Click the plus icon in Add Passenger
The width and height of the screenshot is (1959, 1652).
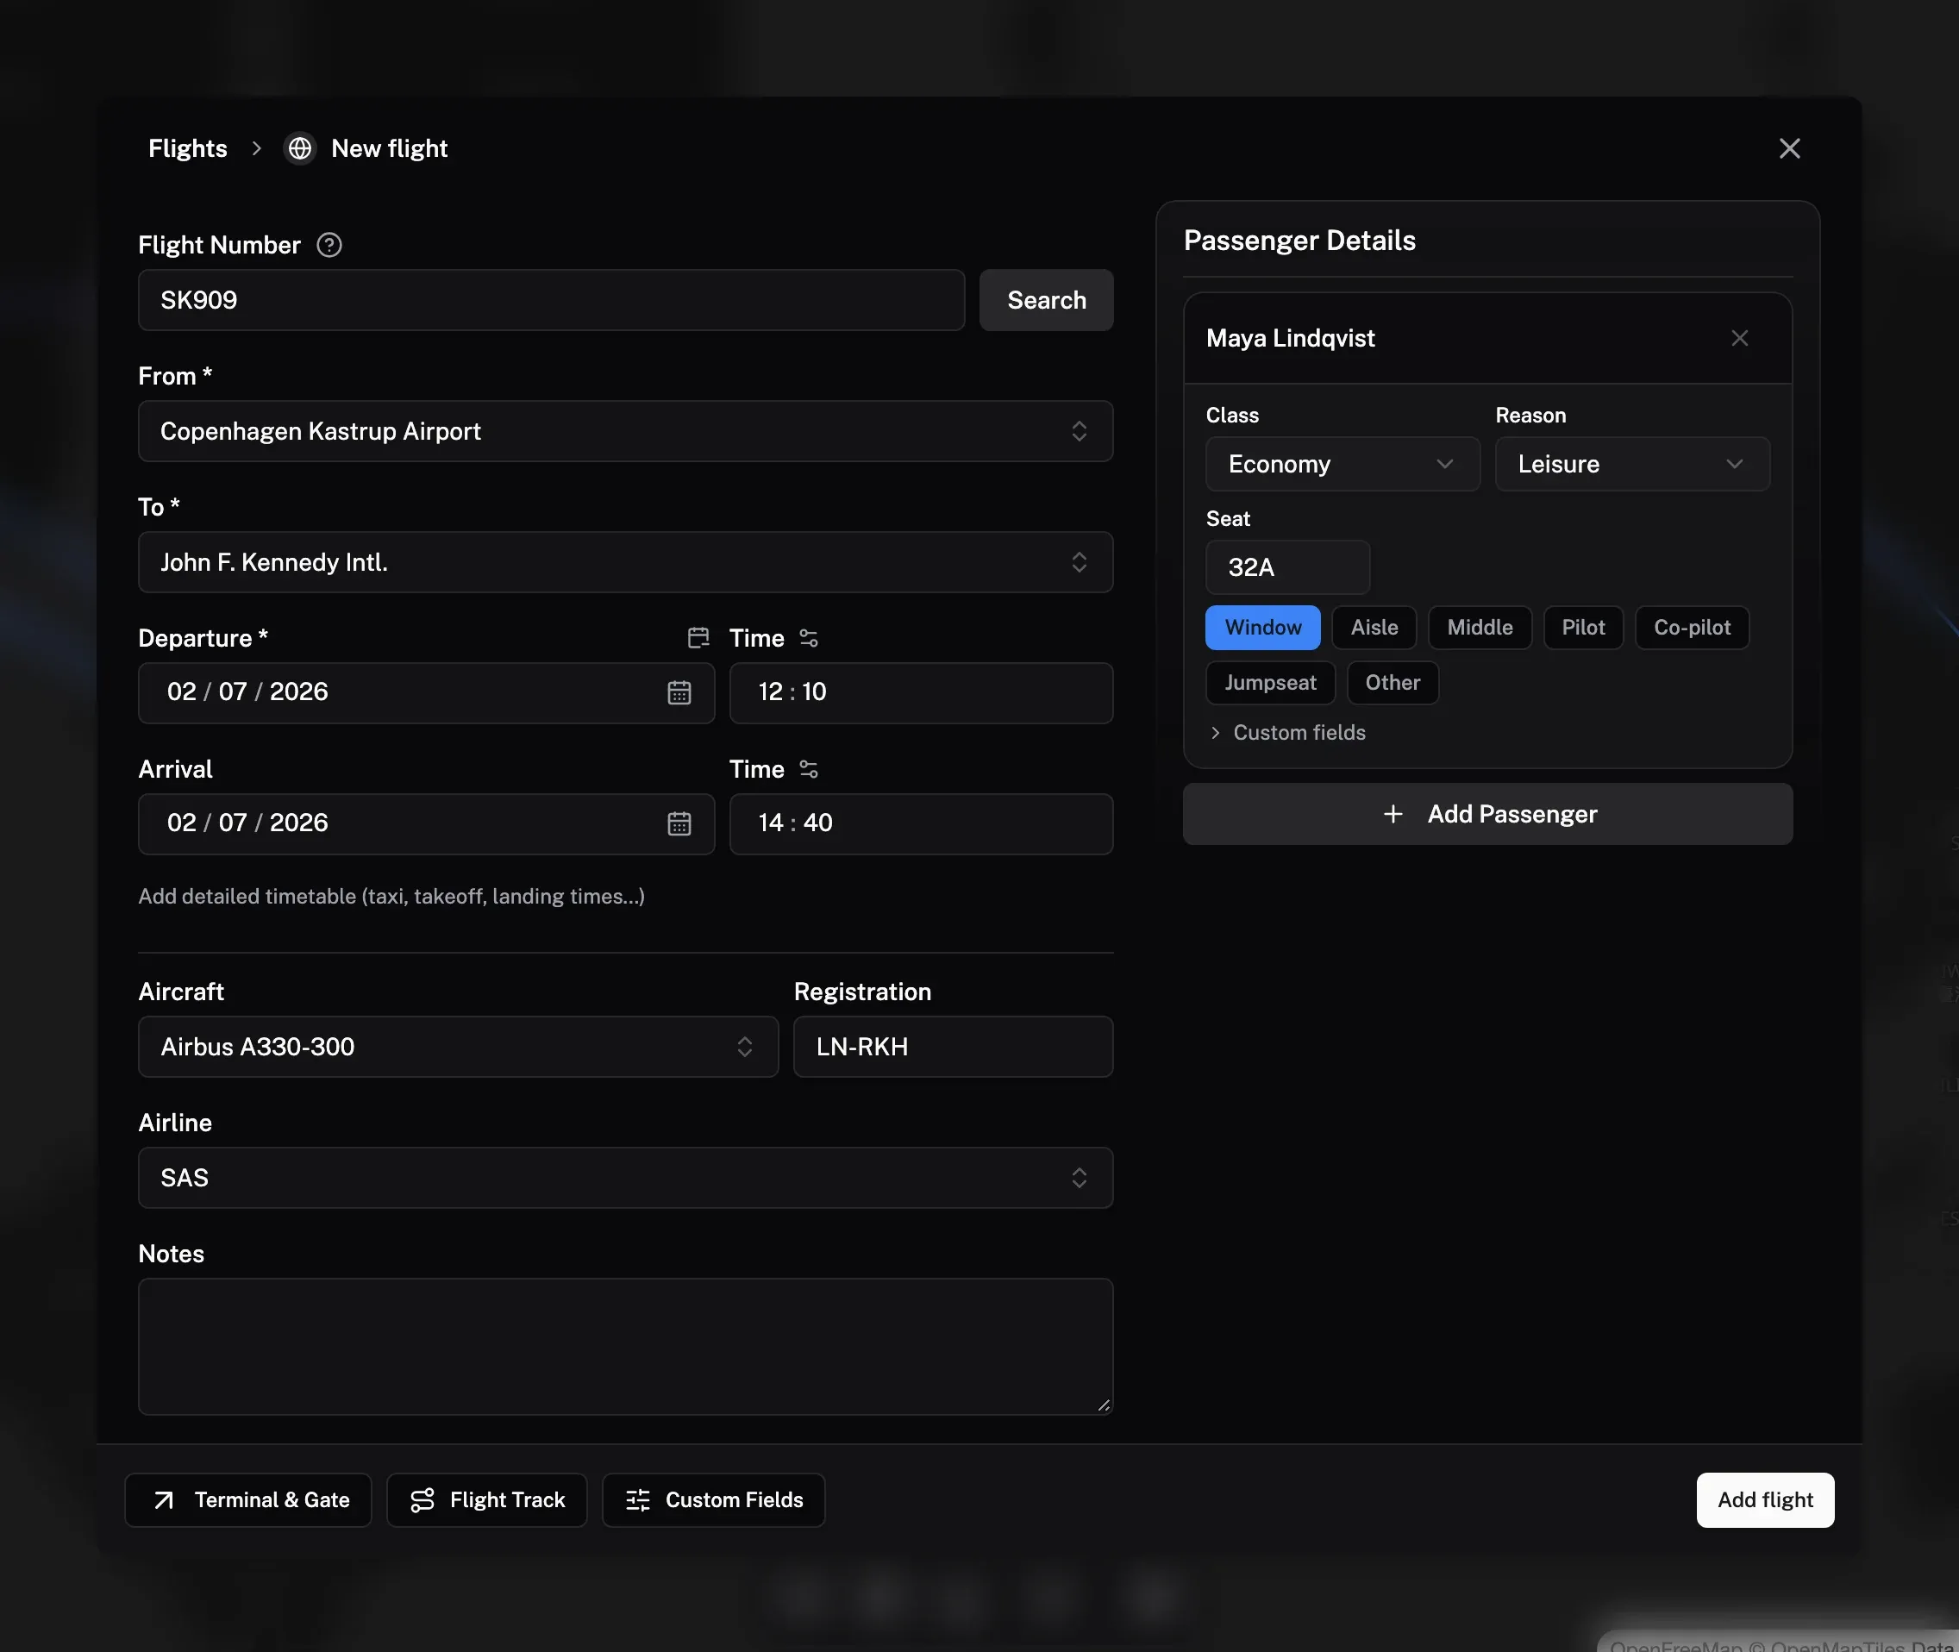1393,814
